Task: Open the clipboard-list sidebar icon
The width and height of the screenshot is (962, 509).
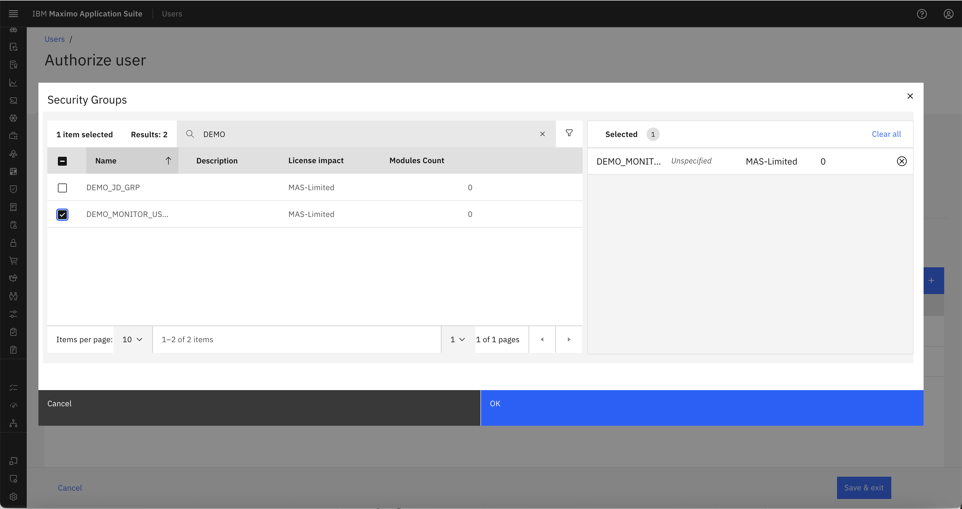Action: 13,349
